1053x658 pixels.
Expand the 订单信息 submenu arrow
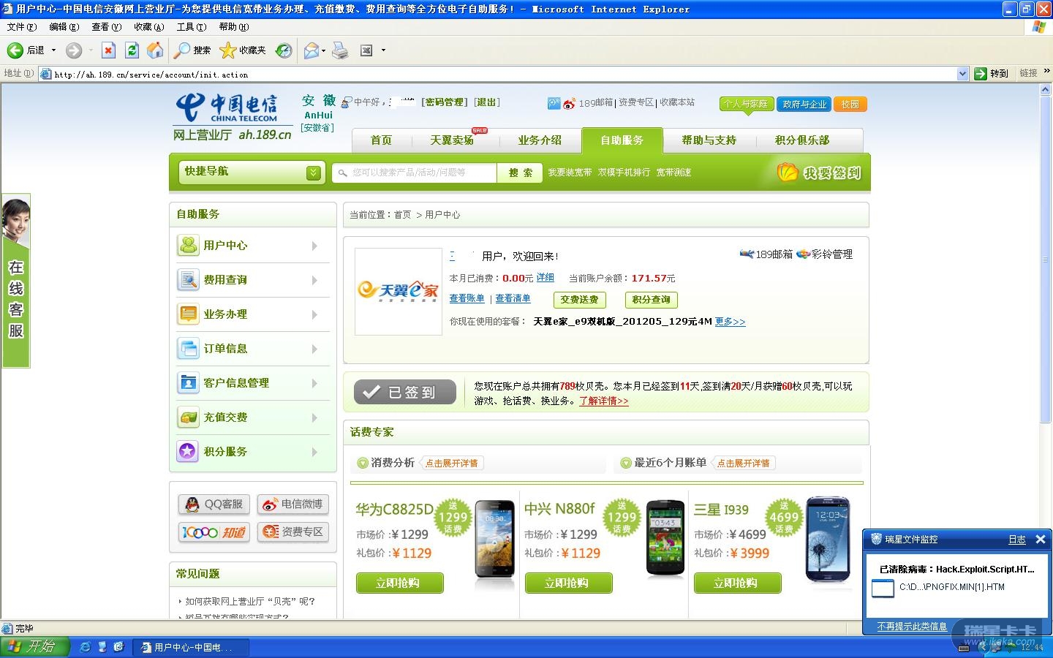314,349
